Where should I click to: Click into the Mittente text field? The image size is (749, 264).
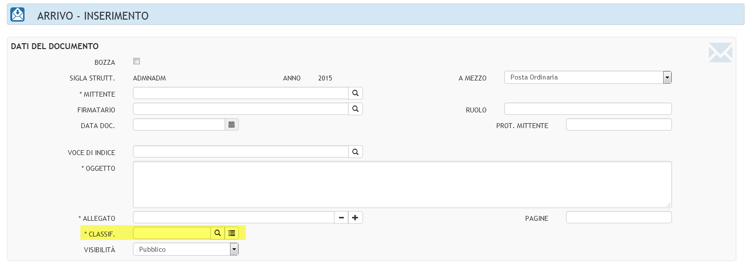[x=241, y=93]
